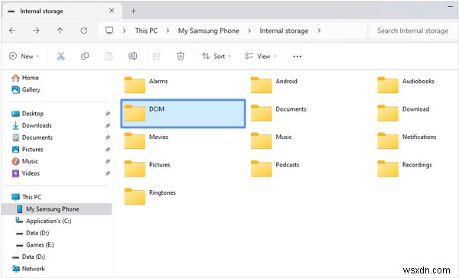Select the Internal storage tab
The width and height of the screenshot is (459, 278).
(63, 11)
